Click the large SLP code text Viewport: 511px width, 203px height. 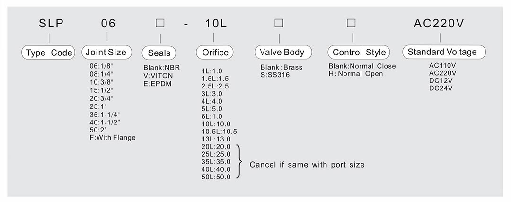coord(51,24)
